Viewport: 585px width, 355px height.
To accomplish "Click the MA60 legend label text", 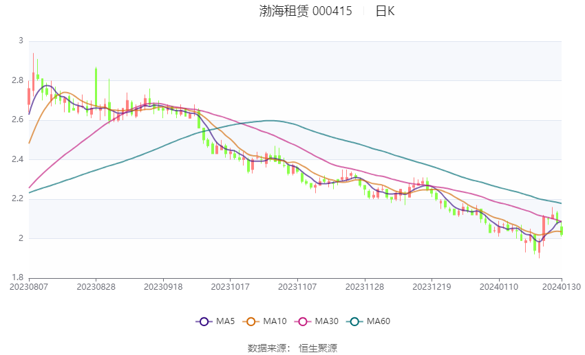I will 379,321.
